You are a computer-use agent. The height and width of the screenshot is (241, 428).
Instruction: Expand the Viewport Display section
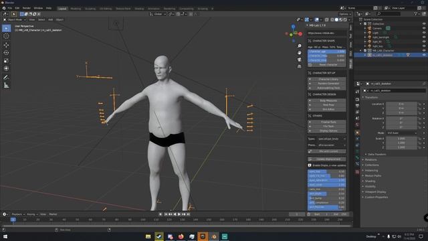coord(375,192)
